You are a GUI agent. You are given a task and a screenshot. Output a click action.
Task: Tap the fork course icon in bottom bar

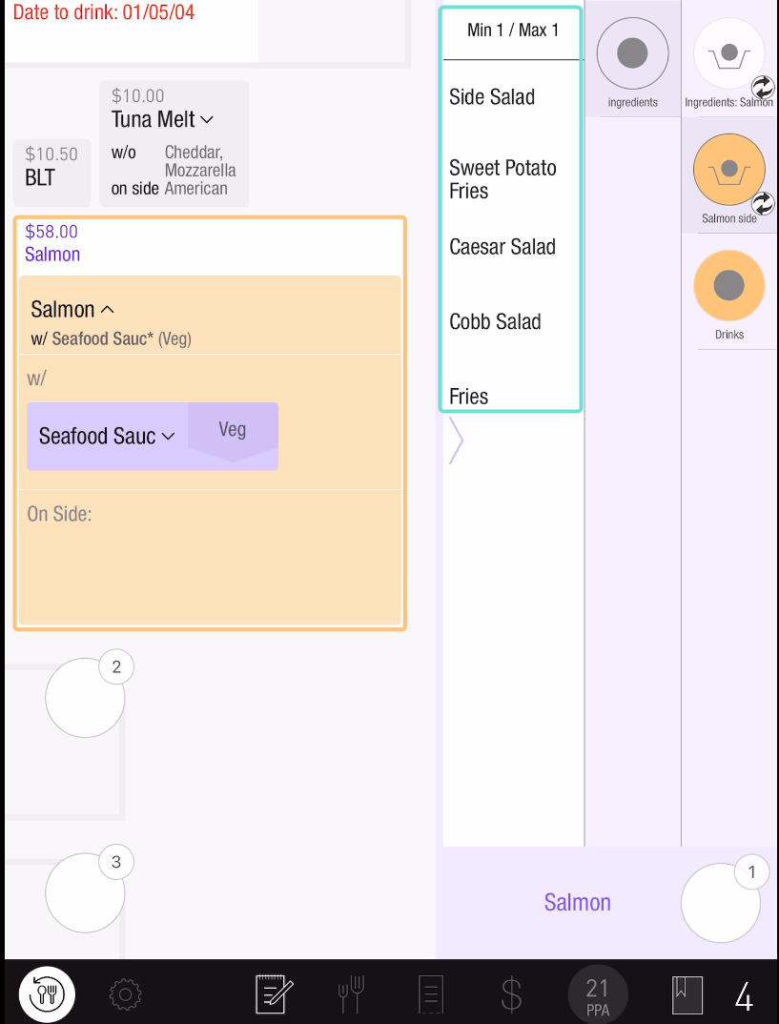point(350,995)
